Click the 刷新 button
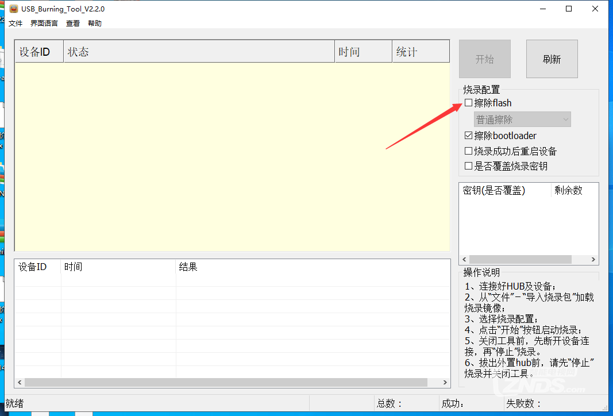Viewport: 613px width, 416px height. click(552, 59)
